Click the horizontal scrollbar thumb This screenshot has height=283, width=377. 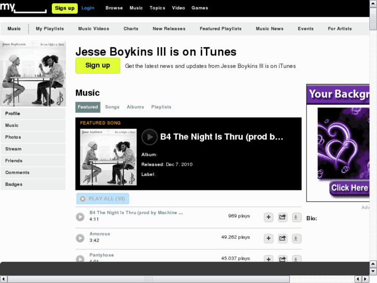point(149,279)
